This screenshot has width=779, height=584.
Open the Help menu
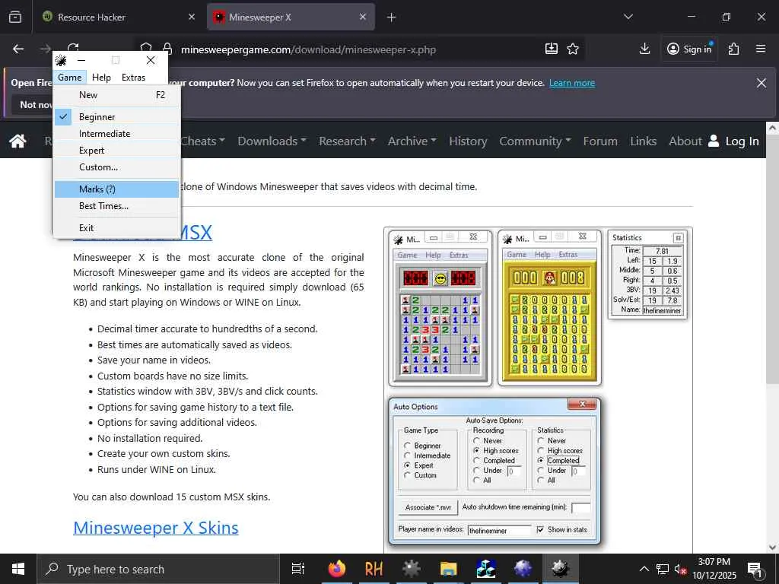tap(101, 78)
